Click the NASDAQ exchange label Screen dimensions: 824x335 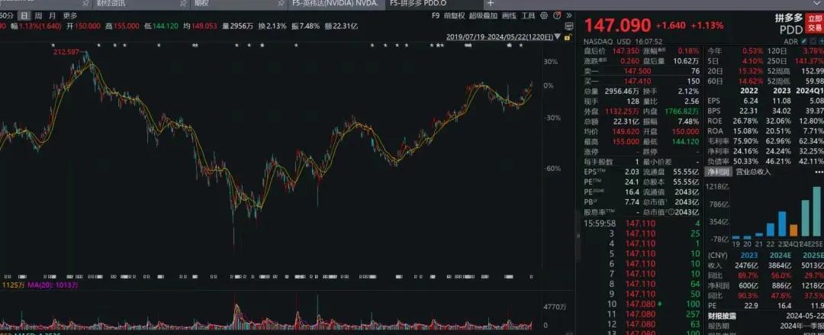click(599, 41)
